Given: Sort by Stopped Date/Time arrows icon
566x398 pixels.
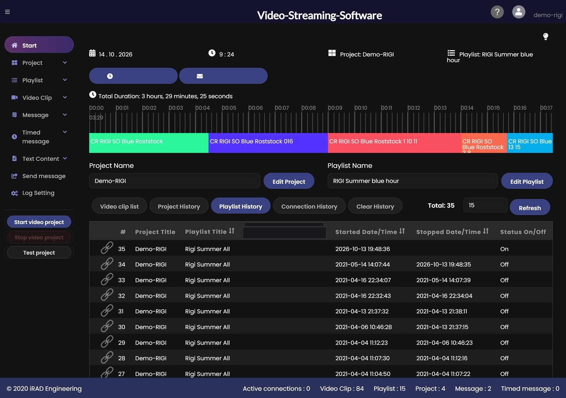Looking at the screenshot, I should [x=486, y=231].
